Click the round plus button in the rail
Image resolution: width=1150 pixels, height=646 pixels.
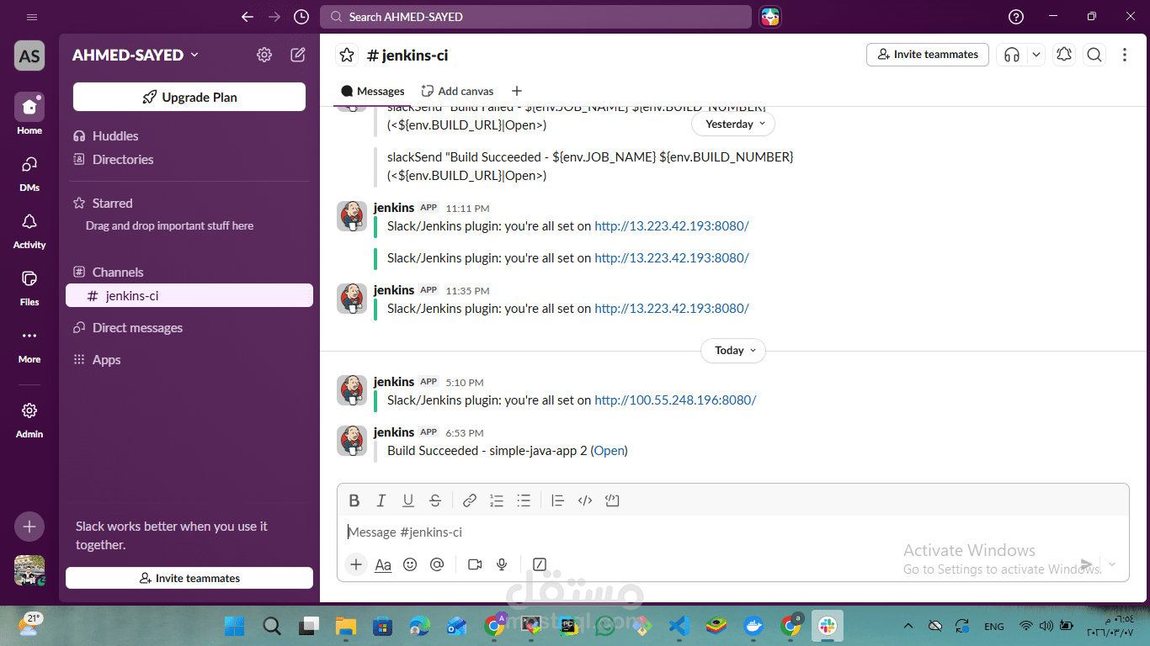[29, 527]
